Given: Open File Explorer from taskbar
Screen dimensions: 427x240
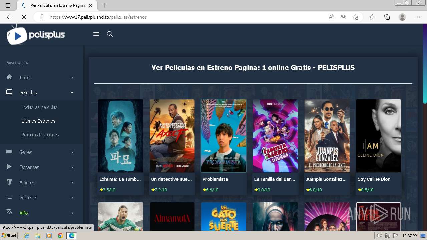Looking at the screenshot, I should click(x=38, y=236).
